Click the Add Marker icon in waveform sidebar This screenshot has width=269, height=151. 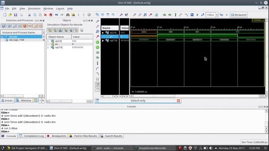point(98,63)
